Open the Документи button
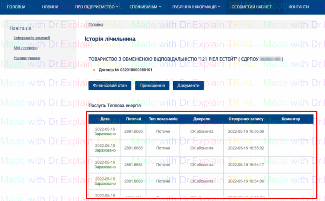This screenshot has width=325, height=201. click(x=188, y=86)
